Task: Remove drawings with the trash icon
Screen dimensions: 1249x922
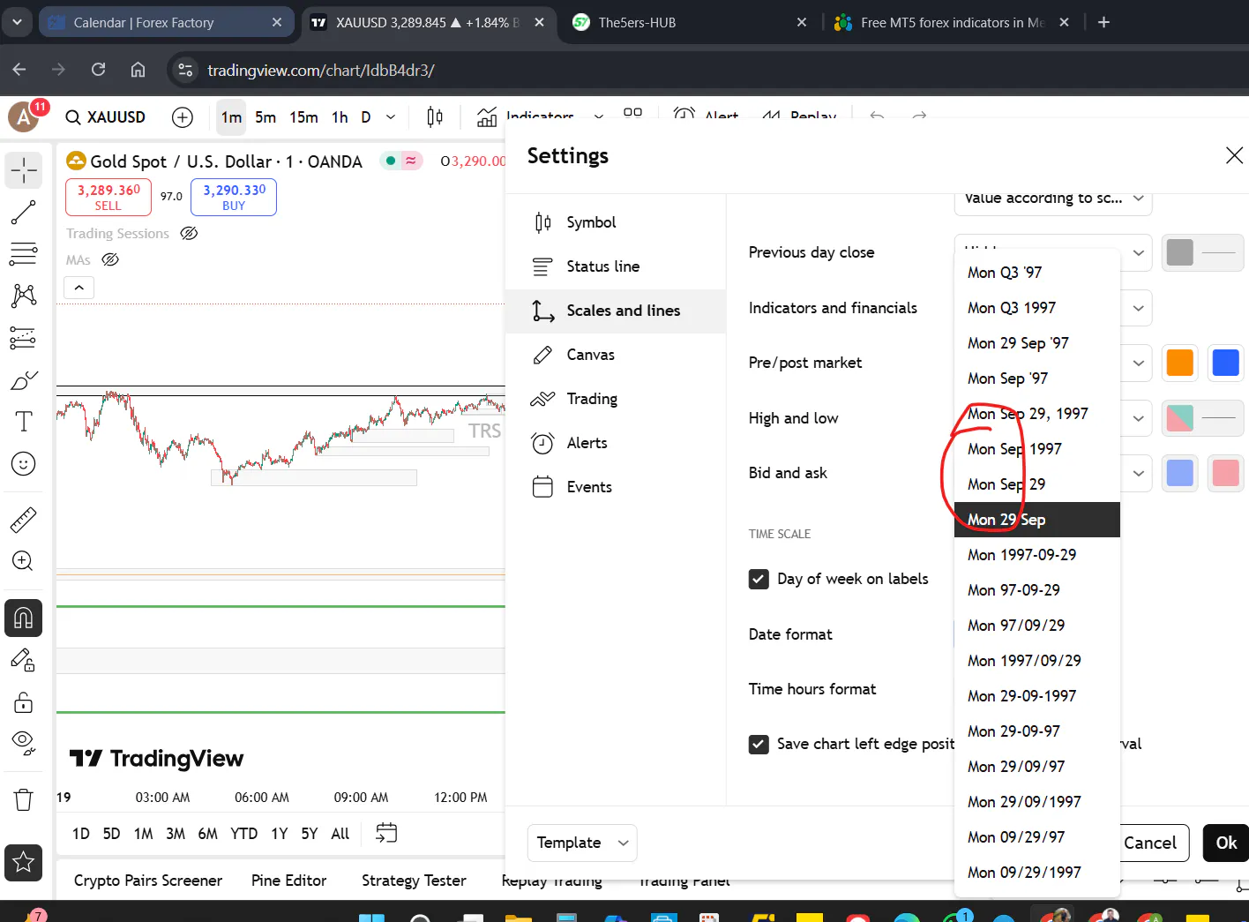Action: 24,800
